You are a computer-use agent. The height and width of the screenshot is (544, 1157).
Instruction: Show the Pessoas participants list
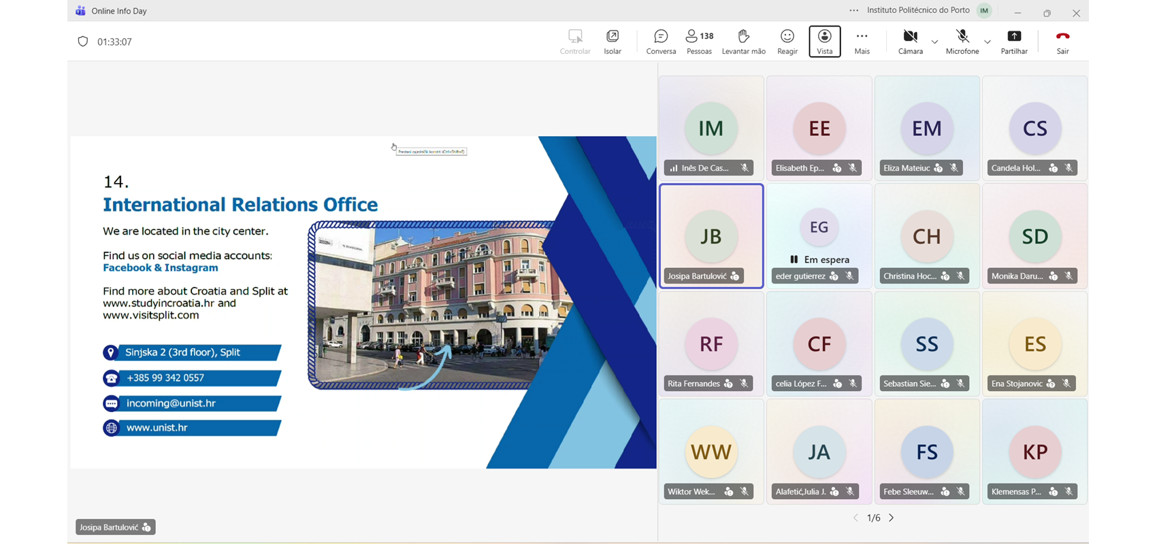pyautogui.click(x=699, y=41)
